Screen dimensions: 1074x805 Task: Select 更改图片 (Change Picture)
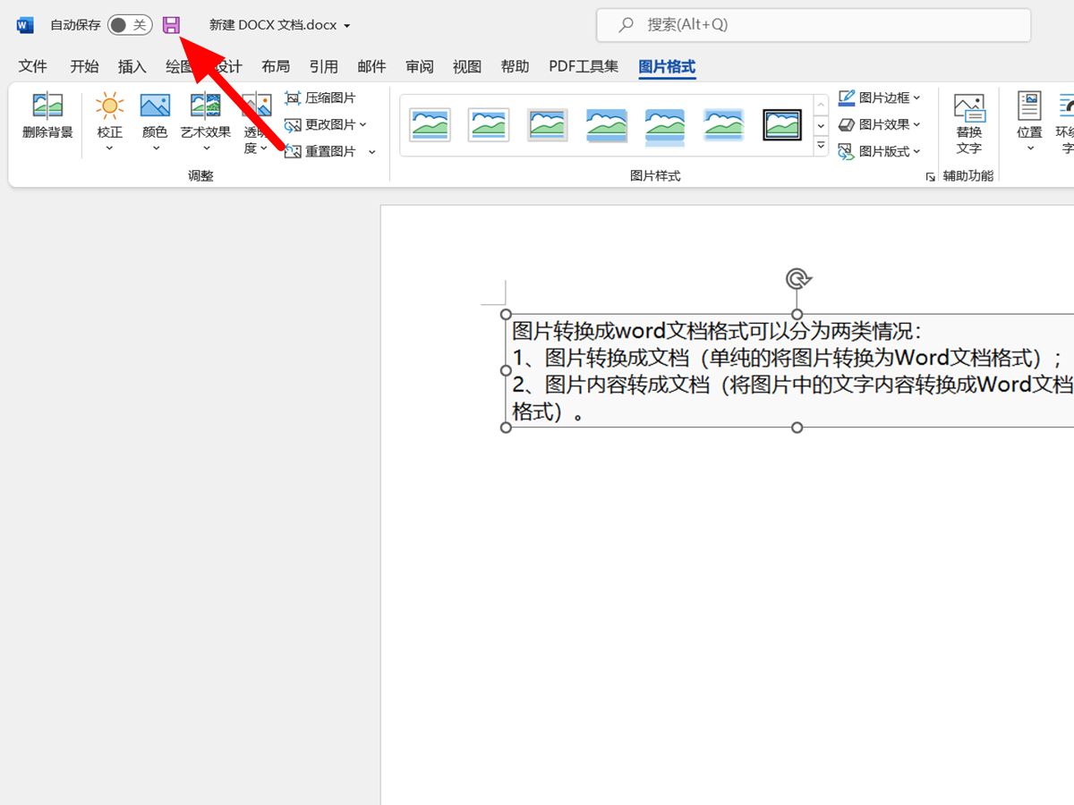[326, 124]
